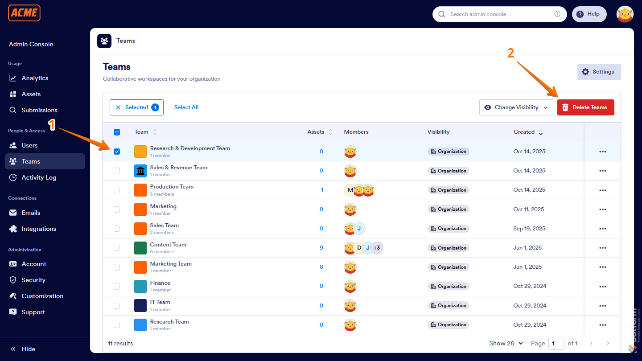Screen dimensions: 642x361
Task: Check the Sales & Revenue Team checkbox
Action: pyautogui.click(x=117, y=171)
